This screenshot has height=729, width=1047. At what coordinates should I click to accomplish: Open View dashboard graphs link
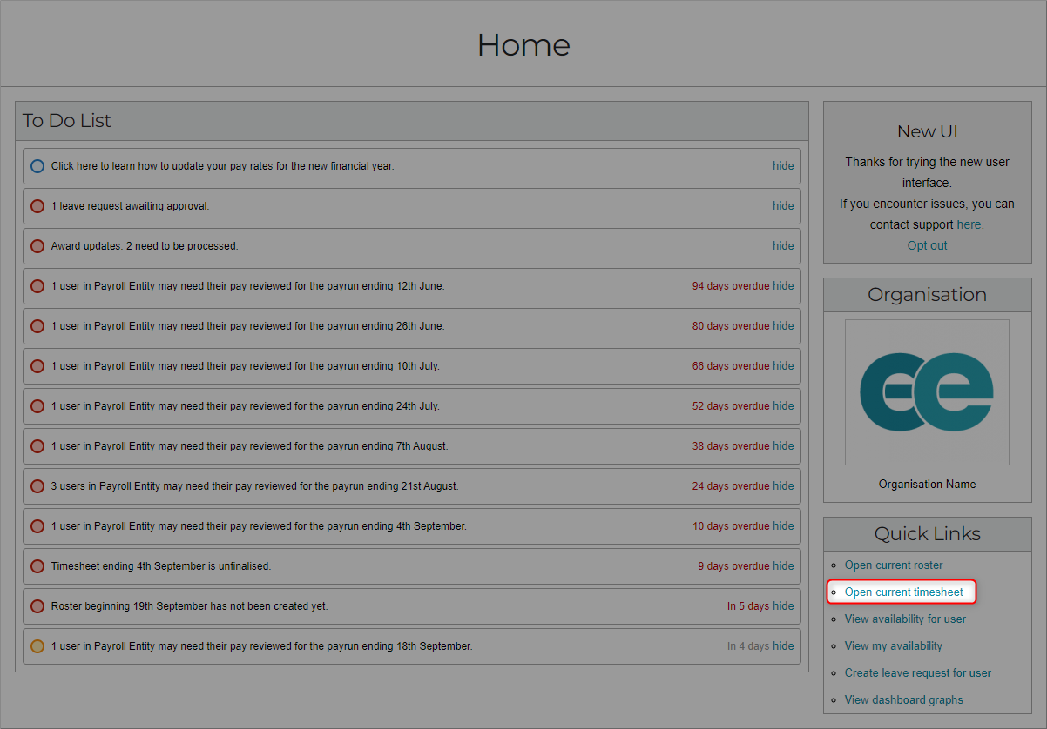[x=904, y=699]
